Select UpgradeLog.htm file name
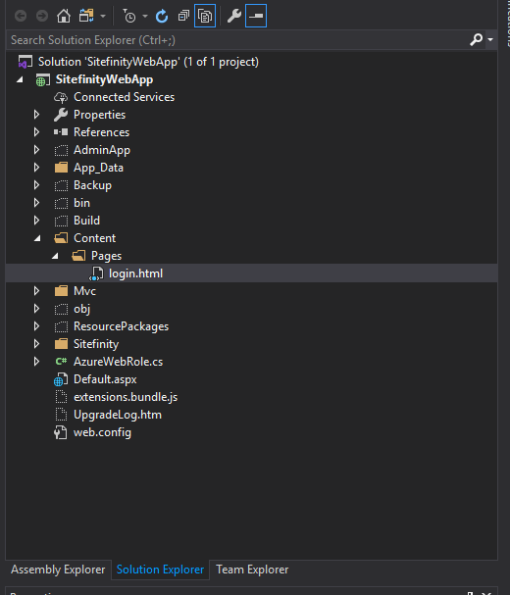The width and height of the screenshot is (510, 595). (x=118, y=415)
